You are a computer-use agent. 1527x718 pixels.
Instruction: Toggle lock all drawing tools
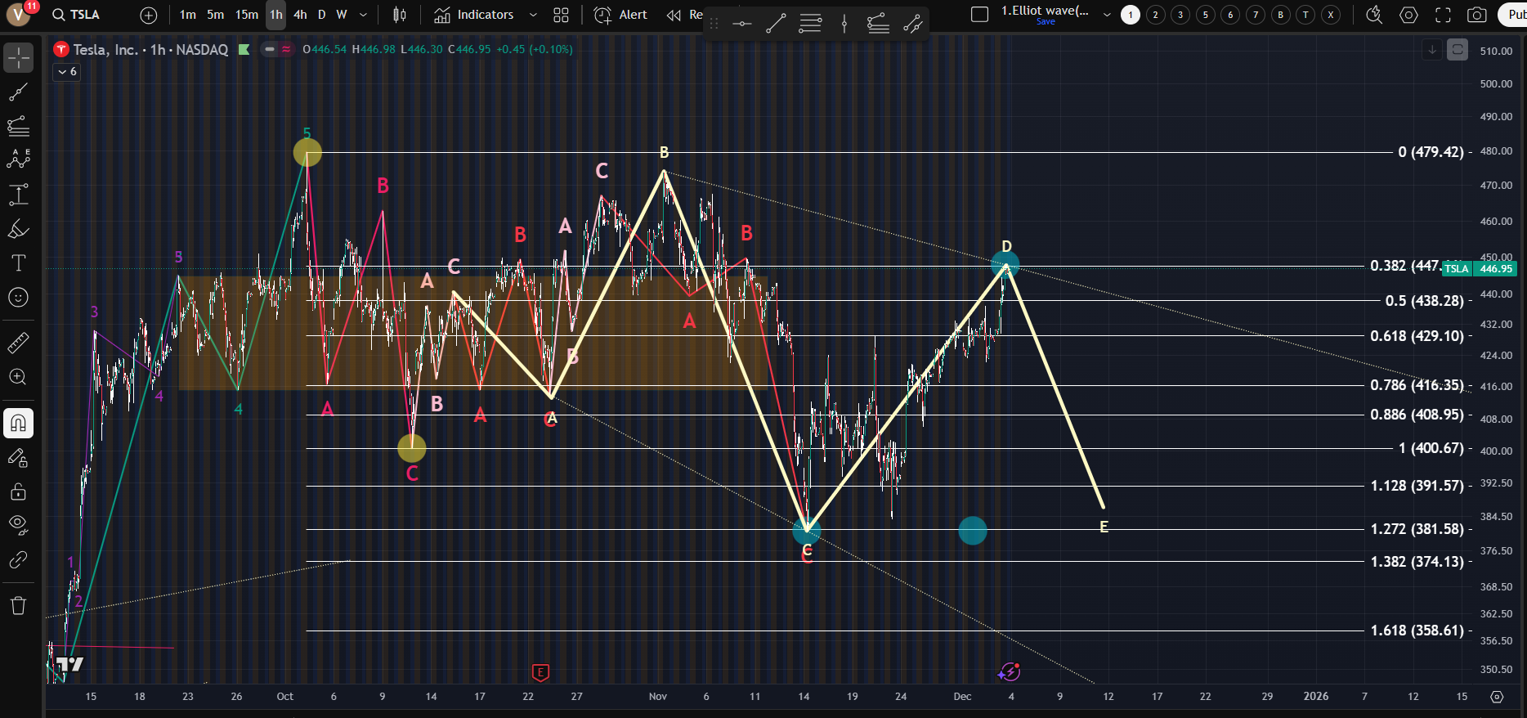(18, 491)
